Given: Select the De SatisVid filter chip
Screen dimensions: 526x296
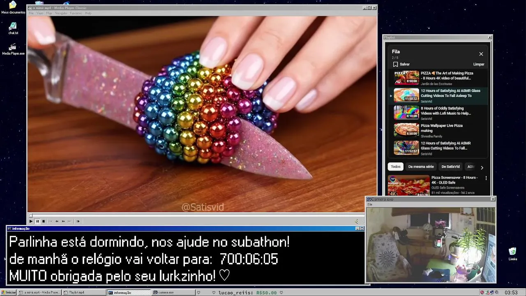Looking at the screenshot, I should click(x=450, y=166).
